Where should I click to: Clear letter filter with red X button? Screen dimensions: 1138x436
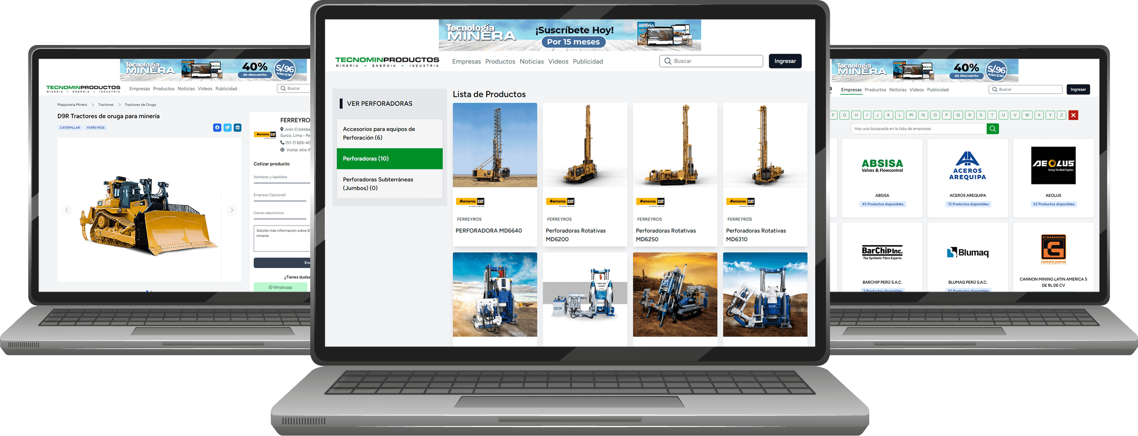pos(1073,115)
